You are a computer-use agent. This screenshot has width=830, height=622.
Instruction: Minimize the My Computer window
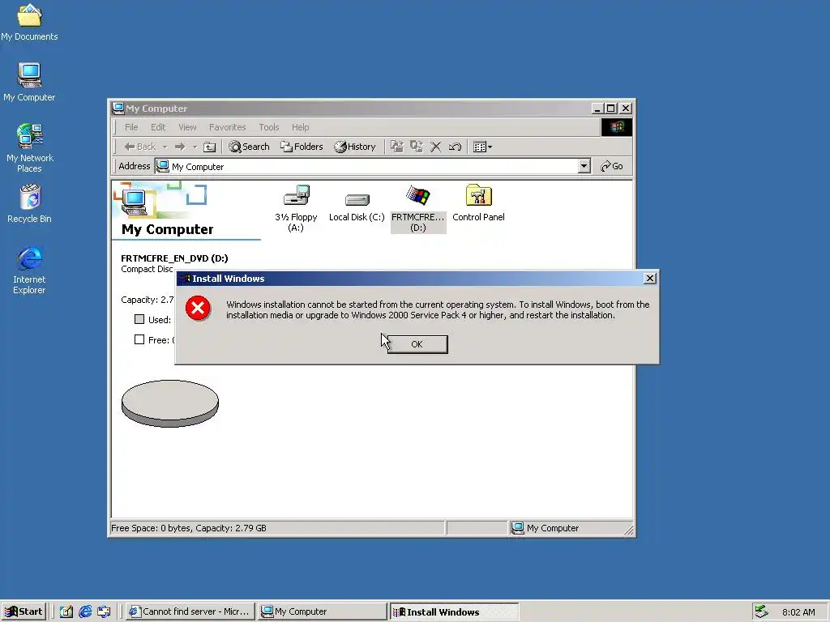pyautogui.click(x=597, y=109)
